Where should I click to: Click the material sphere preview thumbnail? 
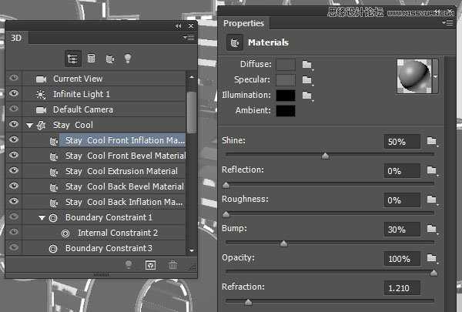click(414, 76)
